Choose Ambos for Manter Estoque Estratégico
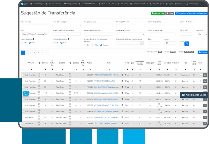 (101, 45)
